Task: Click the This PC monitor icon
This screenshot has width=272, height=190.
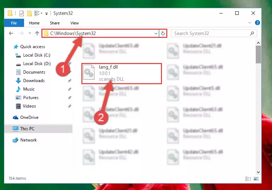Action: pyautogui.click(x=16, y=129)
